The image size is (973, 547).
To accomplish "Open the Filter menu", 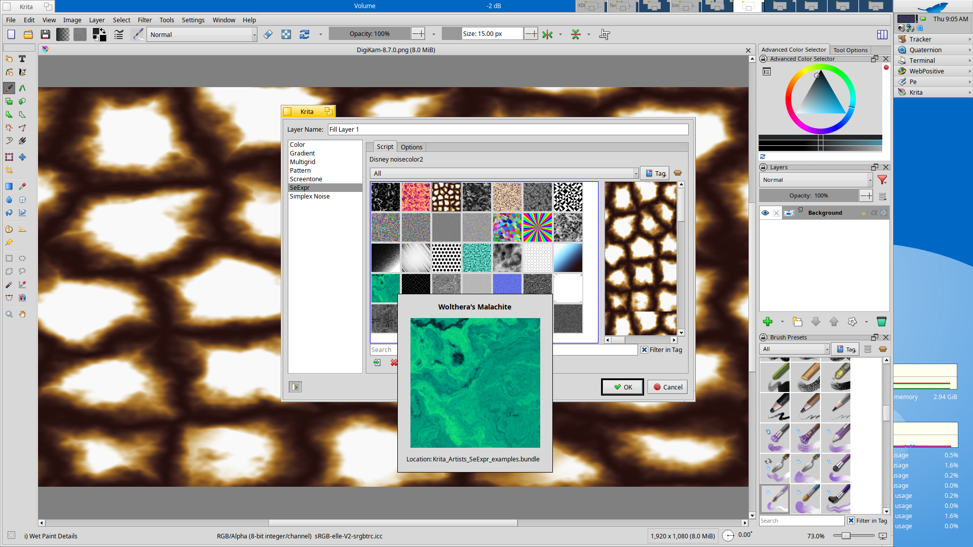I will tap(144, 20).
